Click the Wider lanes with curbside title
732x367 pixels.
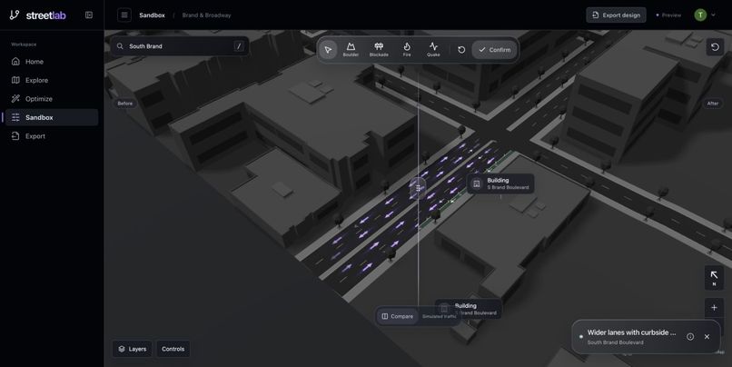tap(631, 332)
